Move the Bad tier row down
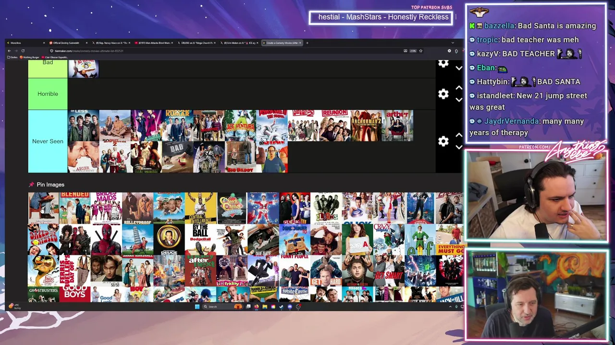 459,69
